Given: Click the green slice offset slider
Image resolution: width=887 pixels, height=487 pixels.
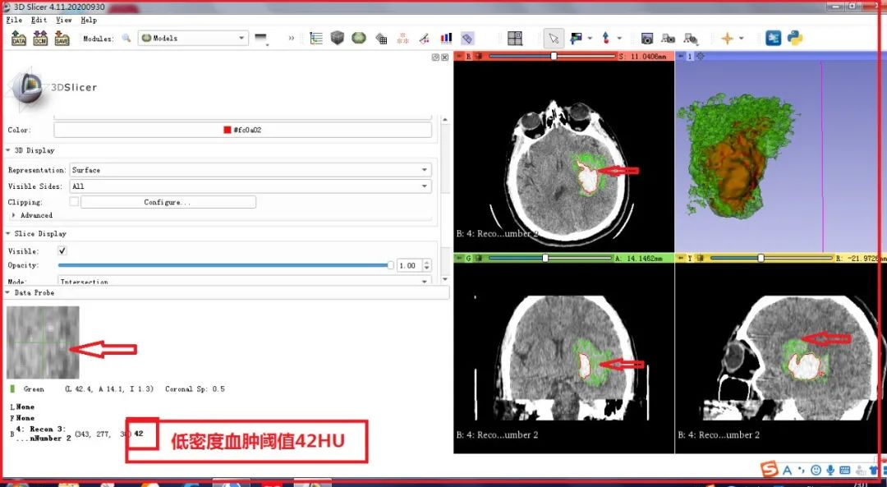Looking at the screenshot, I should (x=549, y=258).
